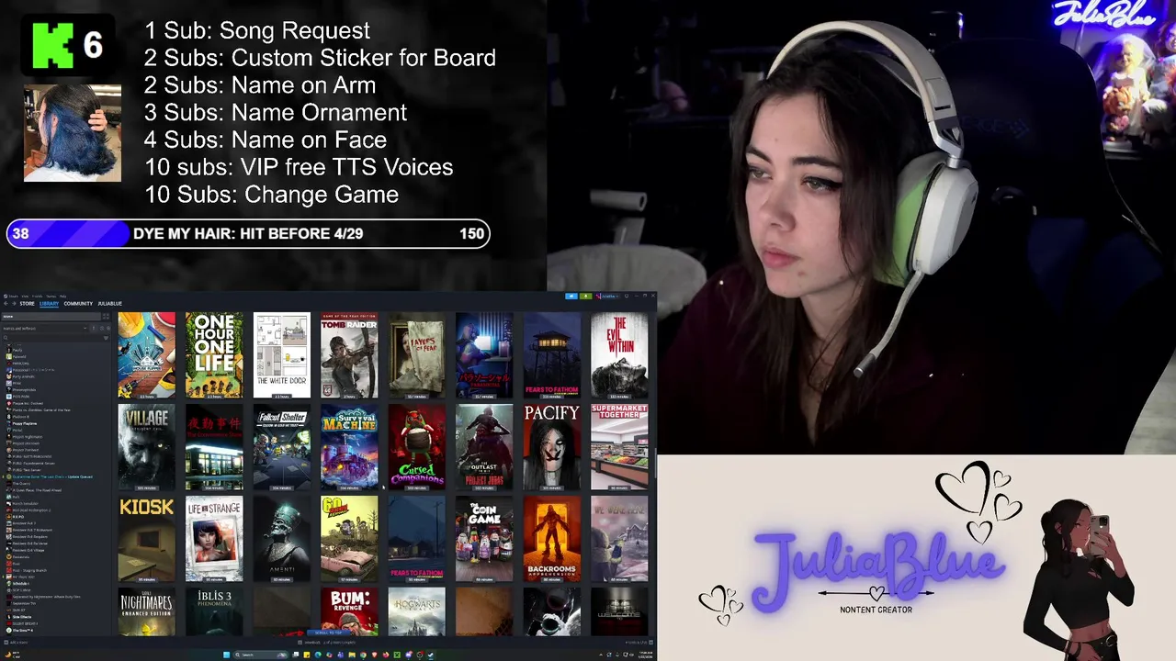This screenshot has height=661, width=1176.
Task: Open Task View icon on the taskbar
Action: [296, 655]
